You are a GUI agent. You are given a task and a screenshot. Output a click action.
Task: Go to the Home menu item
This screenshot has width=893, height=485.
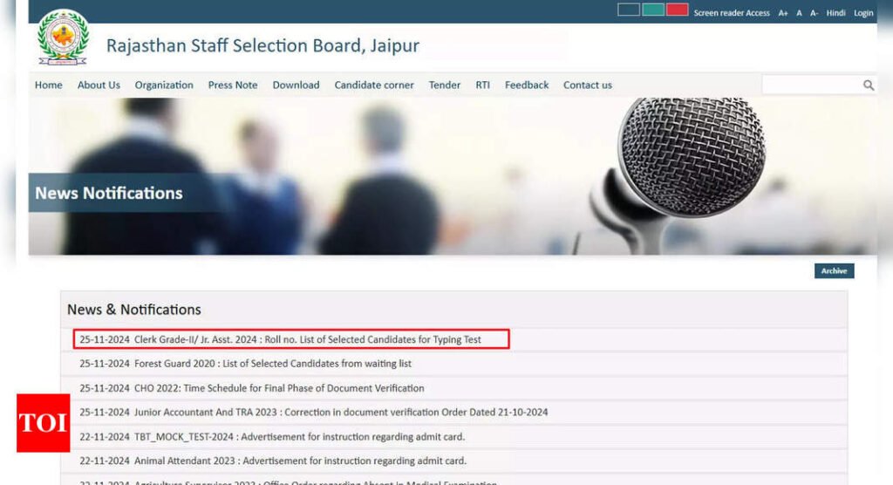pyautogui.click(x=49, y=85)
